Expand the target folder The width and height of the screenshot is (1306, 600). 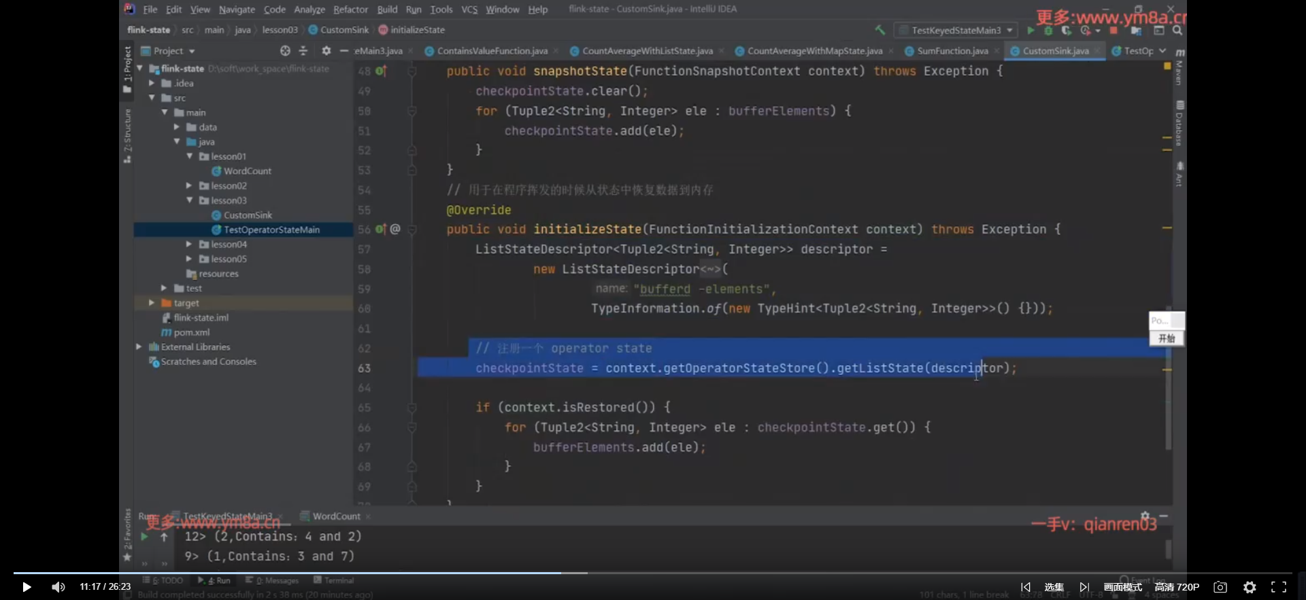click(152, 303)
